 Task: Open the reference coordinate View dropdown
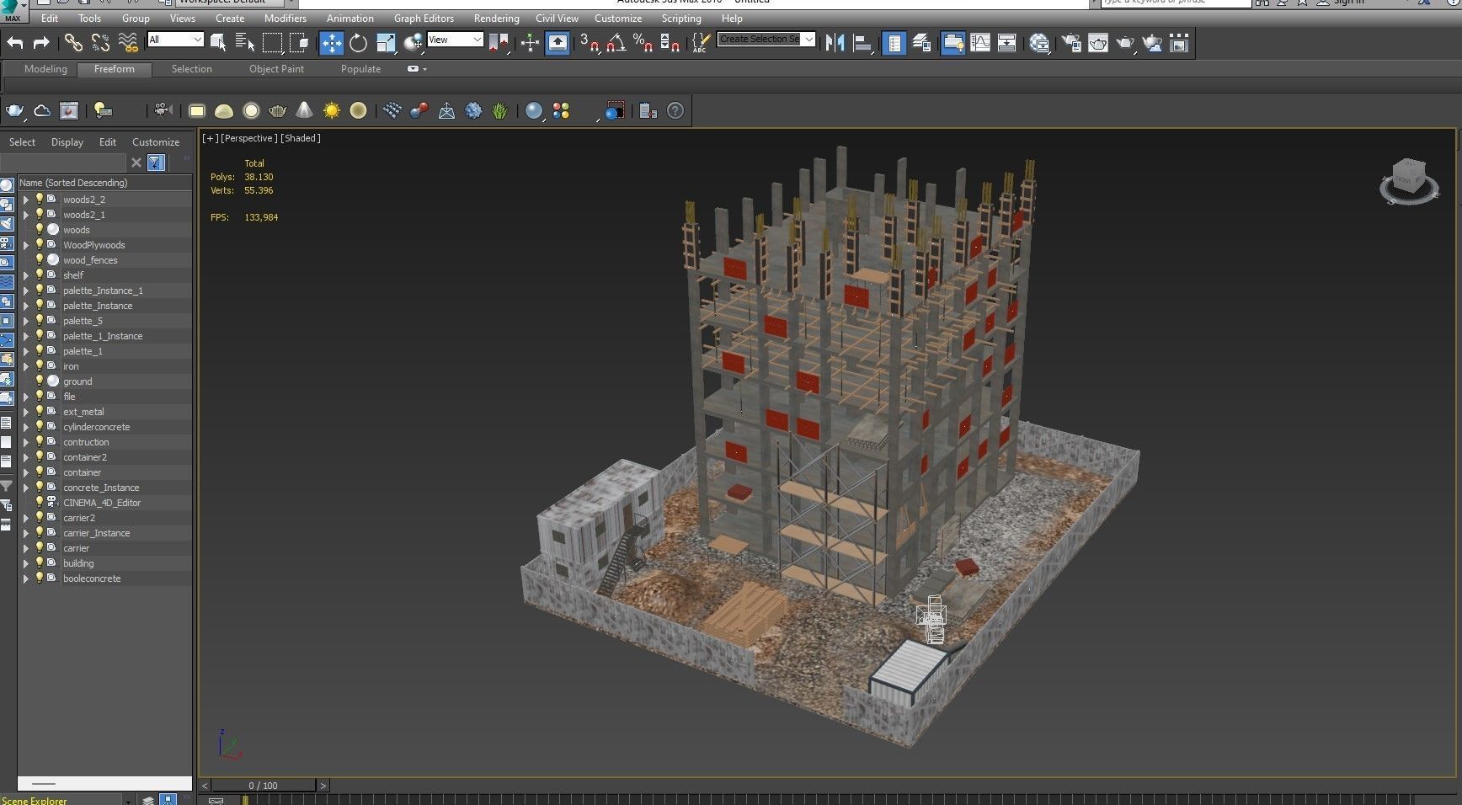pyautogui.click(x=455, y=40)
